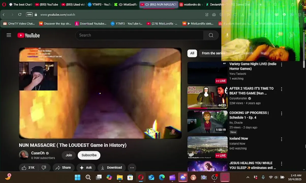
Task: Switch to the (893) YouTube tab
Action: (x=46, y=5)
